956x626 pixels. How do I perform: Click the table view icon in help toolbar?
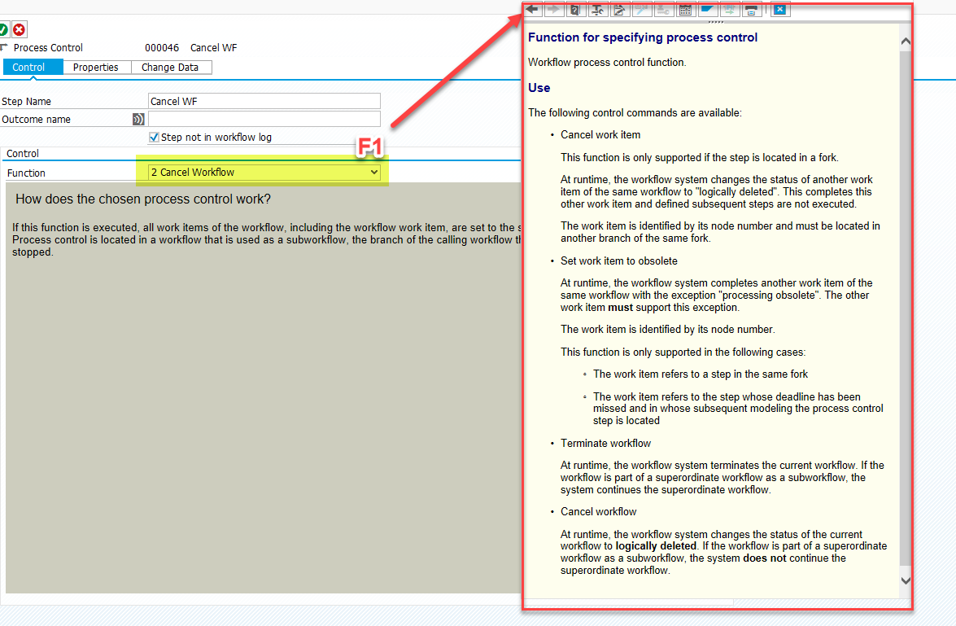click(685, 9)
